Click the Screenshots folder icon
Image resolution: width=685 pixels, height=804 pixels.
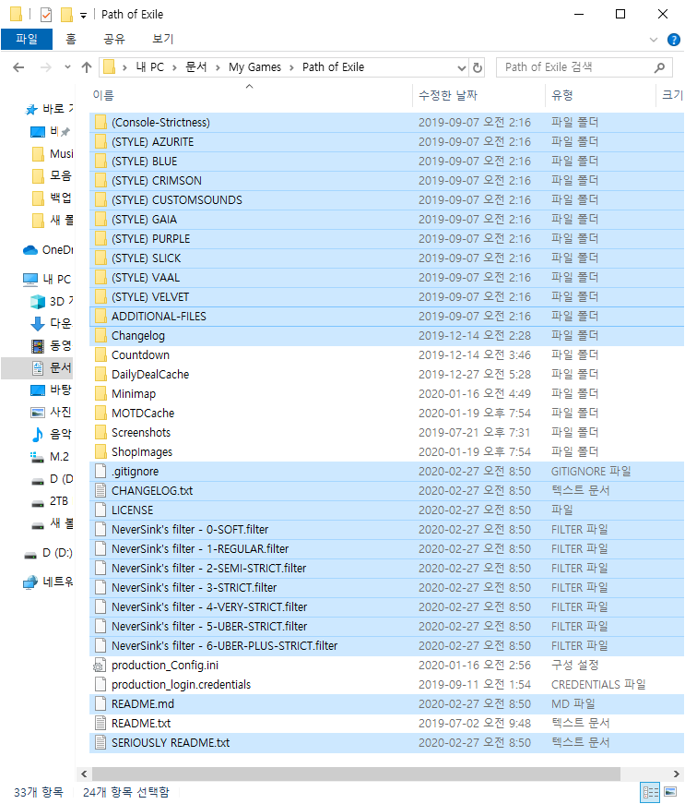(x=100, y=432)
